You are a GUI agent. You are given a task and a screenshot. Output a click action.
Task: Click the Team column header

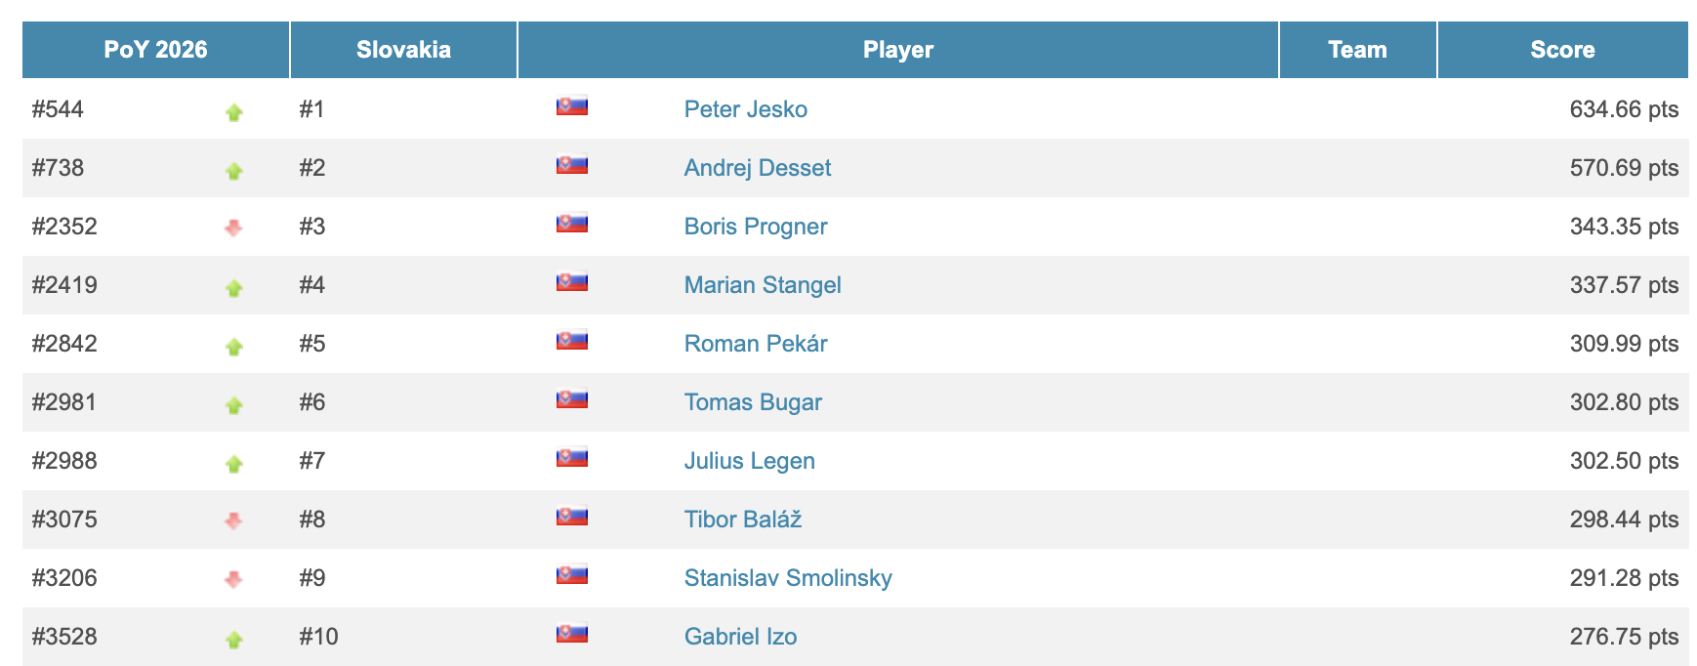[x=1357, y=50]
